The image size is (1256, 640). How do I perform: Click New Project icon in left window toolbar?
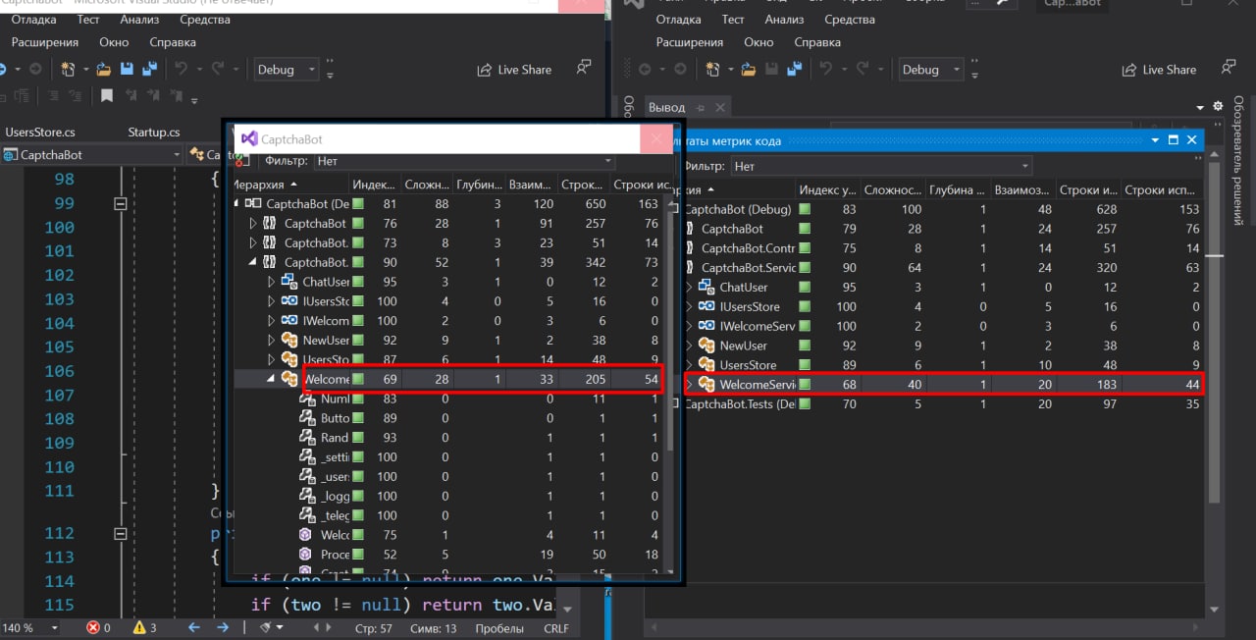(68, 70)
